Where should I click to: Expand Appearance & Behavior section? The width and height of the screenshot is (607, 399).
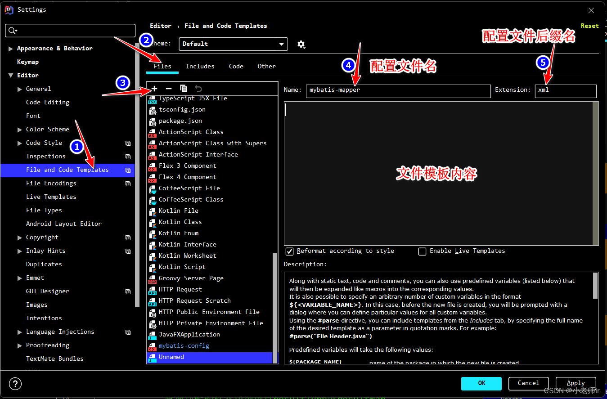point(11,49)
